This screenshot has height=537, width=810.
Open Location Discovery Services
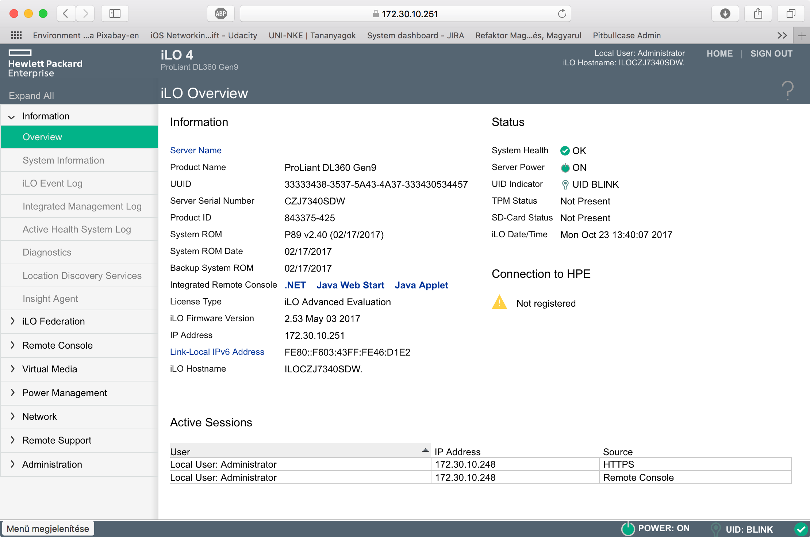[79, 276]
